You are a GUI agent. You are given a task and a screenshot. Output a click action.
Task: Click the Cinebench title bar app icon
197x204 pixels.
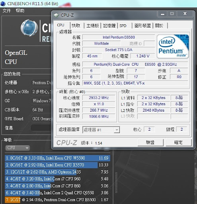pyautogui.click(x=3, y=4)
